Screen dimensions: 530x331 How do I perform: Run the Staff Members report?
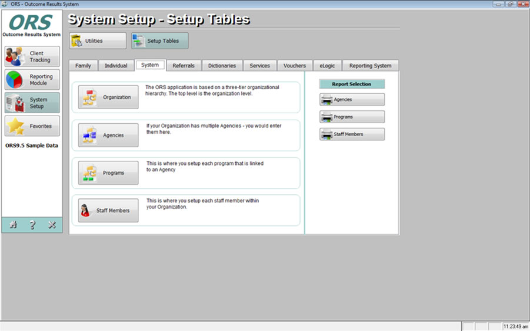tap(352, 134)
